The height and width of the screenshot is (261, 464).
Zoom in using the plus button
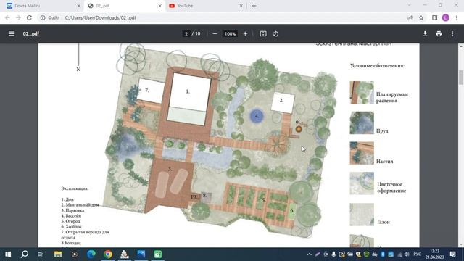pyautogui.click(x=245, y=34)
